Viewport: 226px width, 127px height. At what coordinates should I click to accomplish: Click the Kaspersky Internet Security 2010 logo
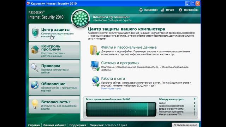(46, 15)
